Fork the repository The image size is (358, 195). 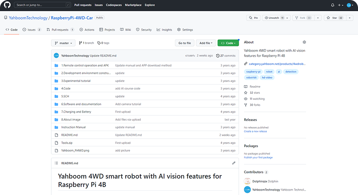click(x=303, y=18)
